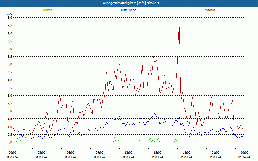Image resolution: width=258 pixels, height=161 pixels.
Task: Click the 03:00 time axis label
Action: click(x=42, y=153)
